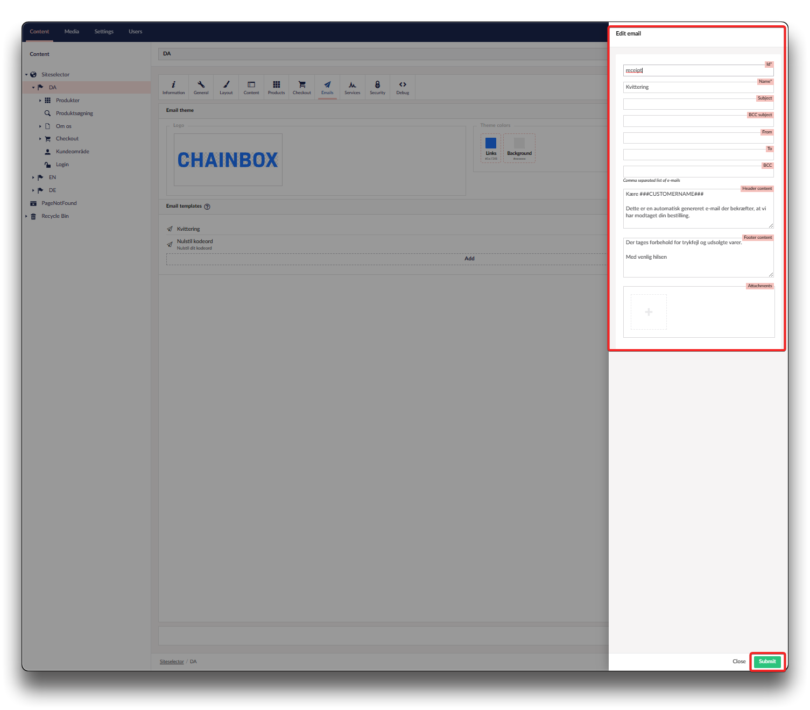Click the Id input field
The height and width of the screenshot is (710, 810).
pyautogui.click(x=698, y=70)
